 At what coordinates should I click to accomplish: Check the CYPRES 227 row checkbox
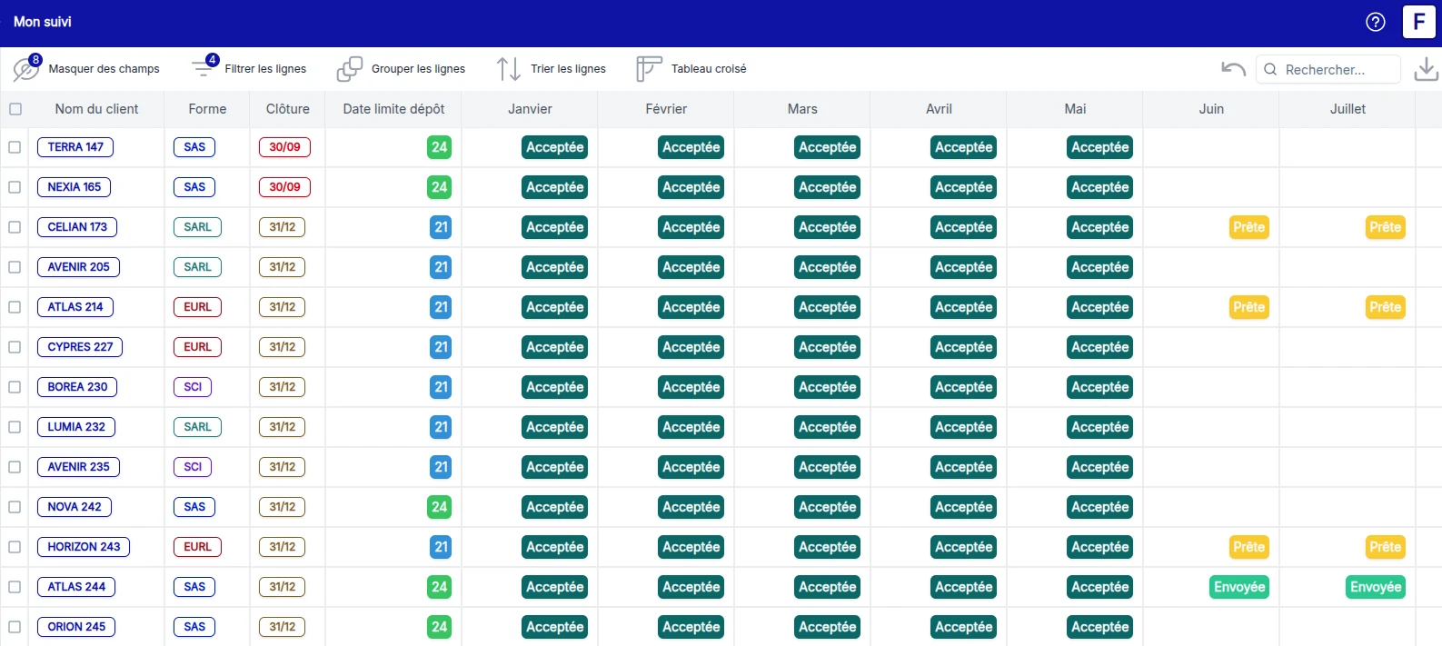point(15,347)
